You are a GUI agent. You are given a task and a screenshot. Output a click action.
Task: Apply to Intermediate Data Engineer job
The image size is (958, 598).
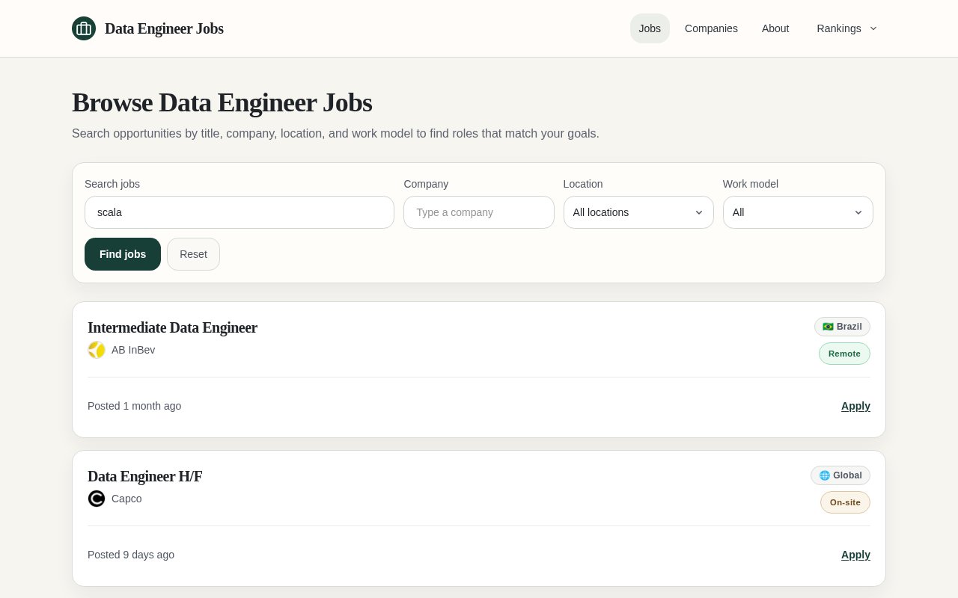[855, 406]
